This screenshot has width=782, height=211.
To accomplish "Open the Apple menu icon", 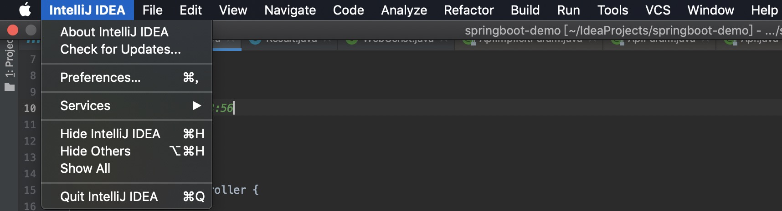I will [x=25, y=10].
